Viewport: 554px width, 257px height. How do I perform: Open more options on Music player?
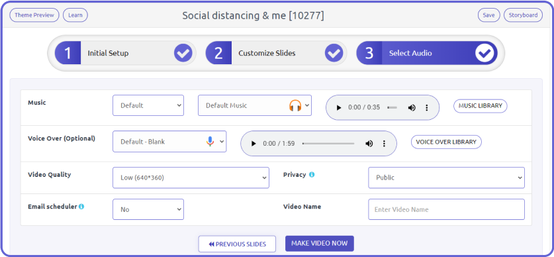tap(426, 107)
